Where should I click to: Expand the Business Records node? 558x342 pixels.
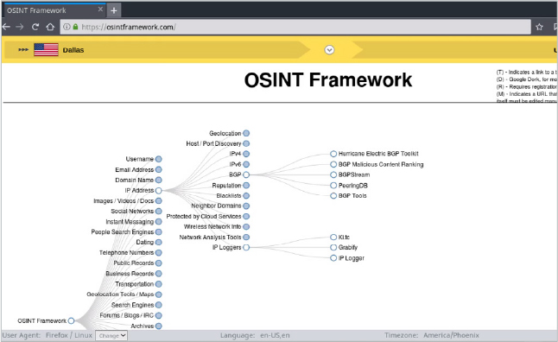click(x=159, y=274)
